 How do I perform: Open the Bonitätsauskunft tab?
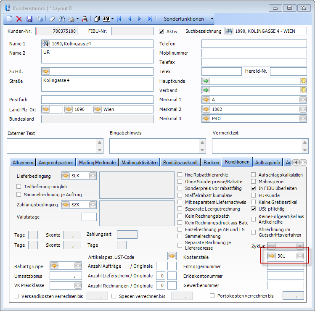point(181,162)
